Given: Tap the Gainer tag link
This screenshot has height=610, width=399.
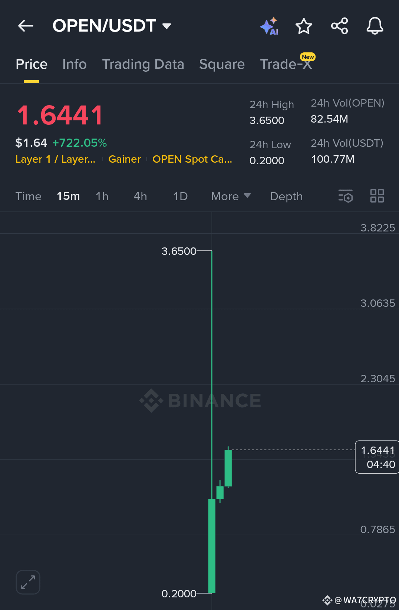Looking at the screenshot, I should (125, 159).
